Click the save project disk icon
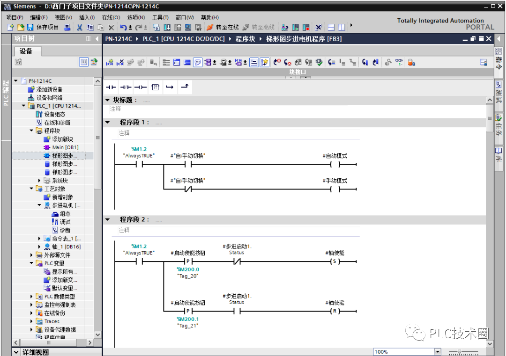This screenshot has height=356, width=506. tap(30, 28)
